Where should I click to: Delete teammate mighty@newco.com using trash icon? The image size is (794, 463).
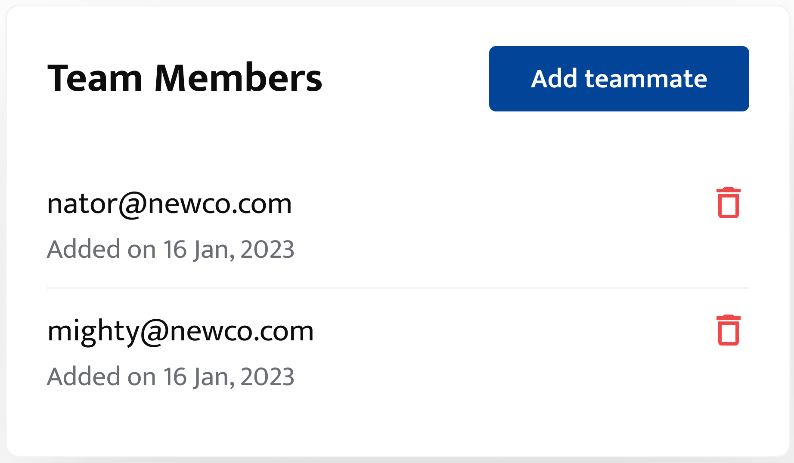pyautogui.click(x=728, y=330)
